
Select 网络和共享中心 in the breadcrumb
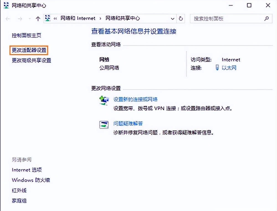[x=122, y=18]
